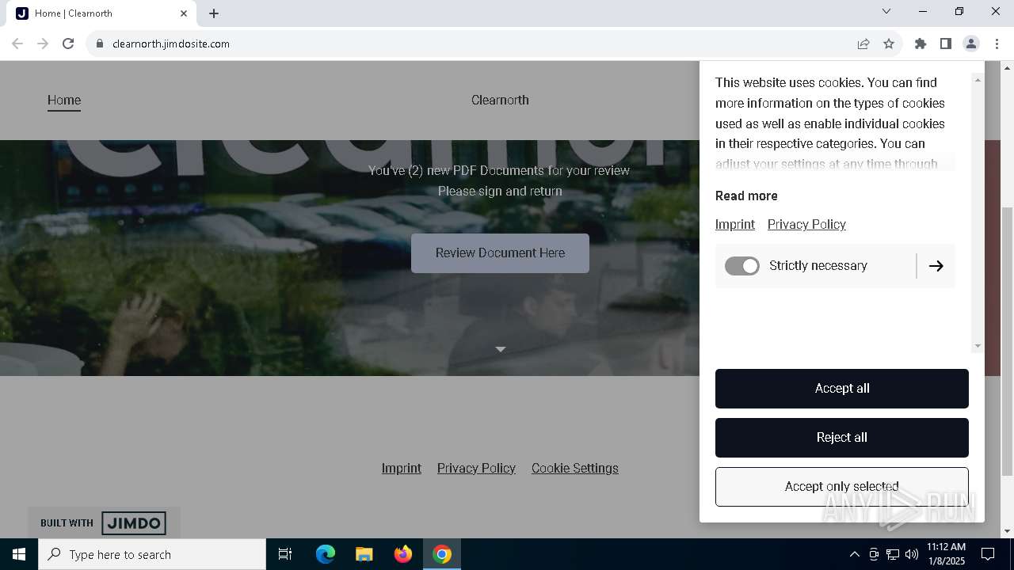Bookmark this page with star icon
The width and height of the screenshot is (1014, 570).
(889, 44)
